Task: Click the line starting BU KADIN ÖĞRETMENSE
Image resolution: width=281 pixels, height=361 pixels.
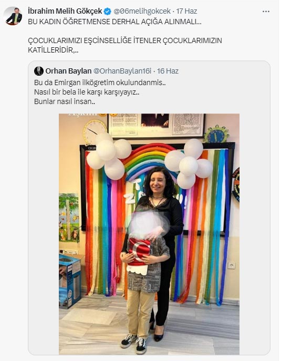Action: 115,22
